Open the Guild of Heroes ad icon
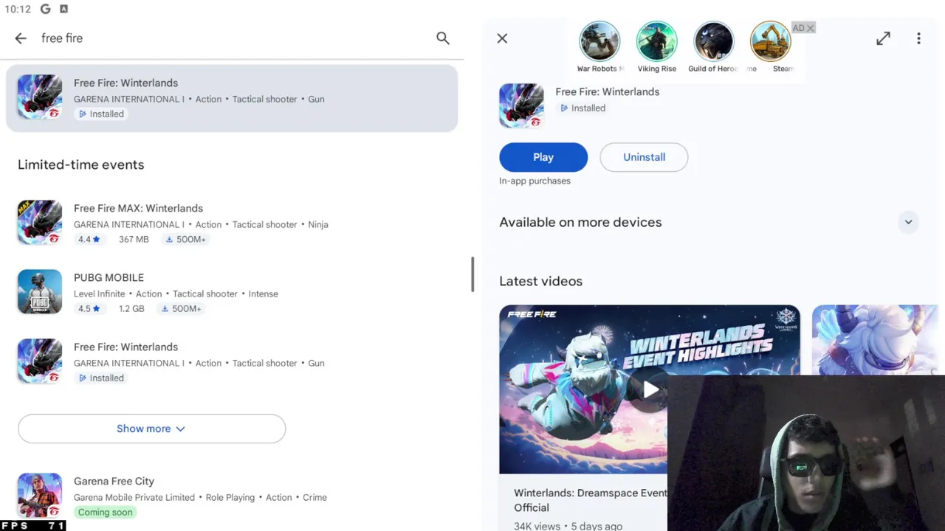945x531 pixels. coord(714,41)
